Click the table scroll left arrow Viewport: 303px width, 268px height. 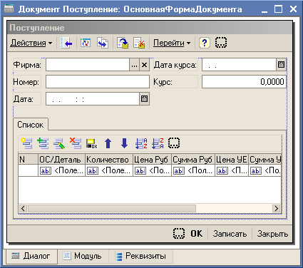click(23, 209)
